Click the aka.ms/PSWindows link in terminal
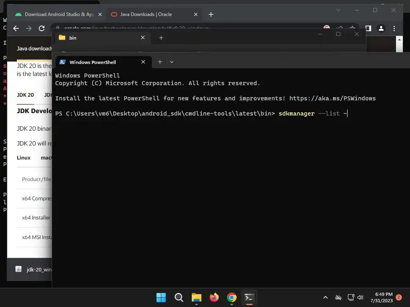410x307 pixels. (x=332, y=98)
